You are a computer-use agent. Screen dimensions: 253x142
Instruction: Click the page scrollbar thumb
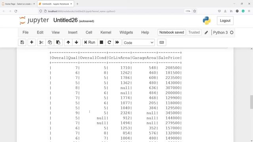pos(251,102)
